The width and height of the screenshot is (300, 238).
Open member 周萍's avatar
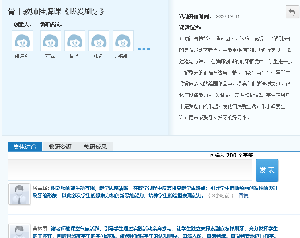pos(75,41)
